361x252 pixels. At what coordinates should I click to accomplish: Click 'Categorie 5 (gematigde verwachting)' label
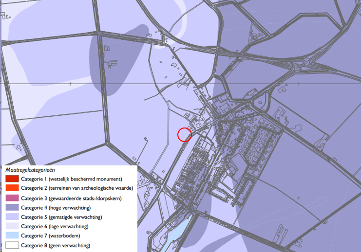[61, 217]
